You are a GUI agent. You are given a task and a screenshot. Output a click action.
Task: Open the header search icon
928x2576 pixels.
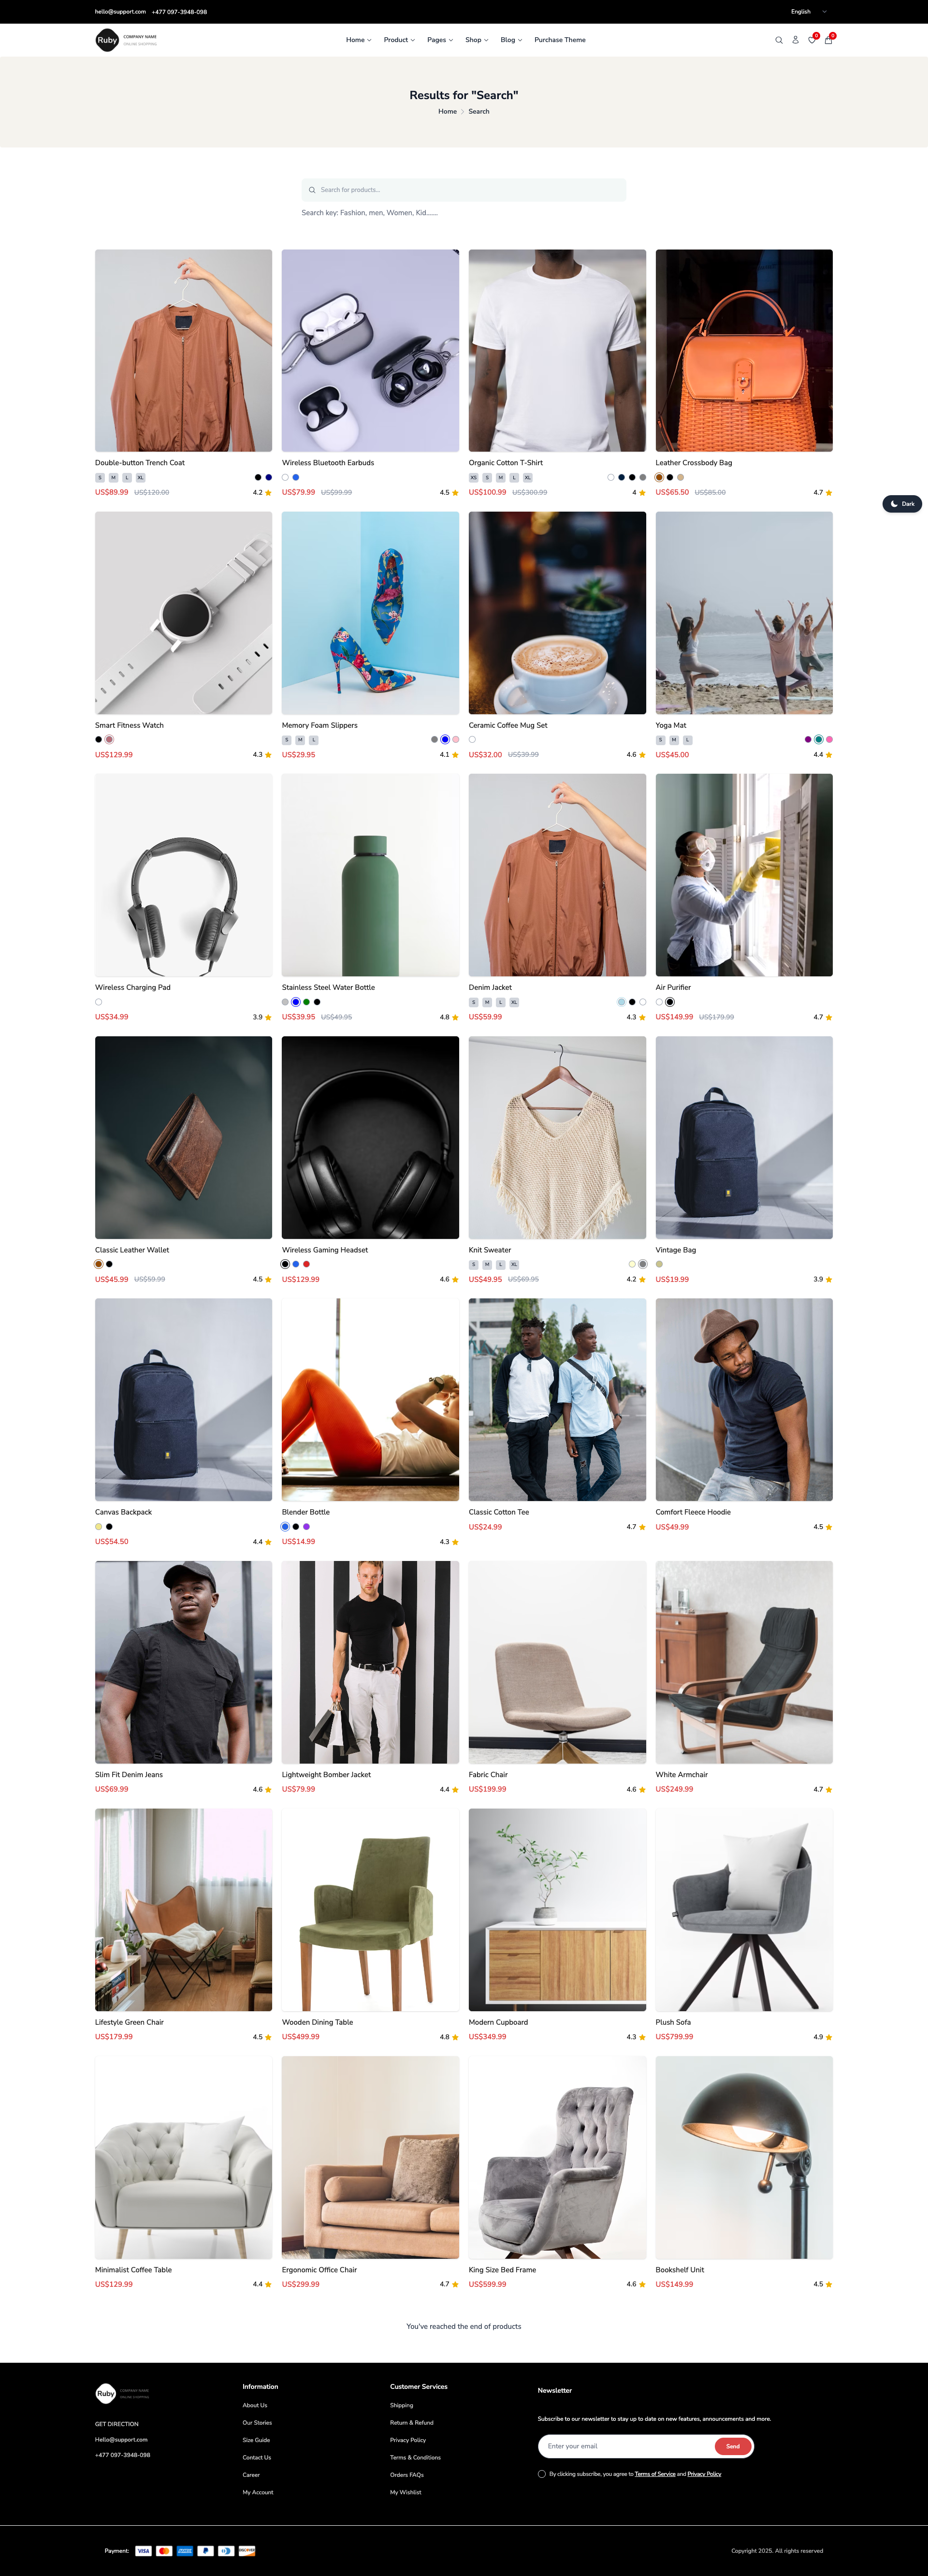778,40
